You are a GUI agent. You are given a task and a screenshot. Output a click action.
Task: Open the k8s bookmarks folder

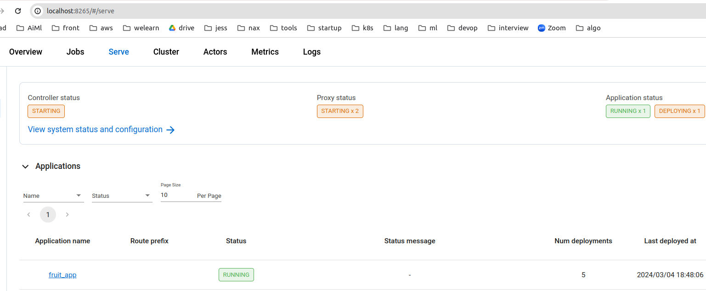(x=362, y=28)
